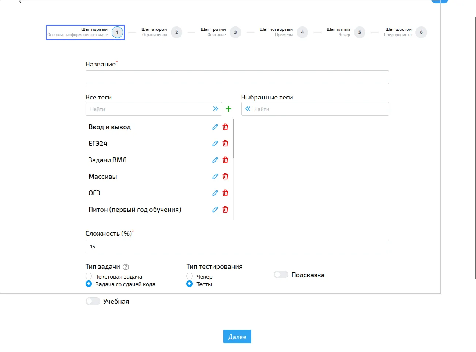The image size is (476, 352).
Task: Add a new tag via the green plus
Action: (x=229, y=108)
